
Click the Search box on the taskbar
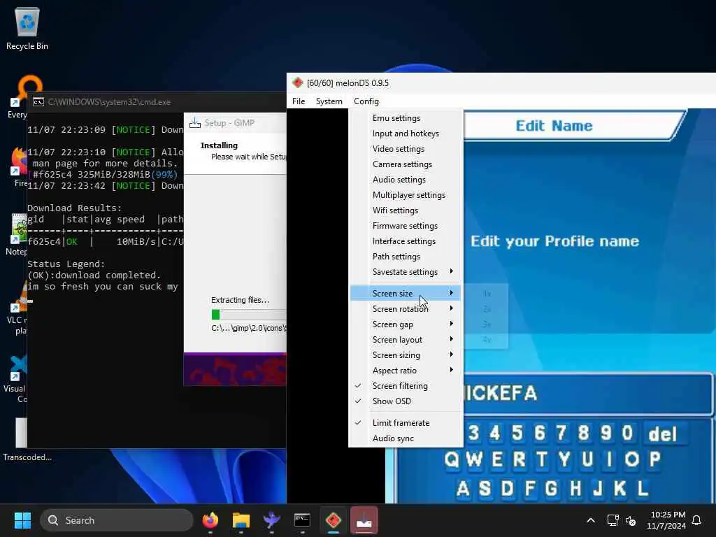[117, 520]
